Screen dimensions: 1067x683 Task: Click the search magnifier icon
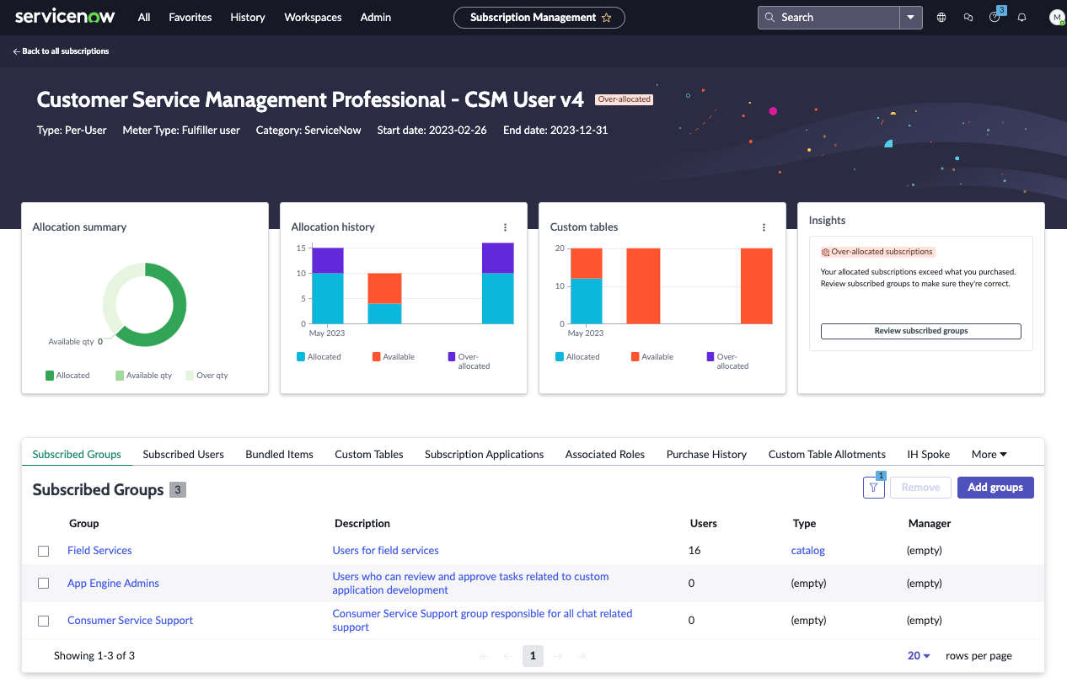click(770, 17)
